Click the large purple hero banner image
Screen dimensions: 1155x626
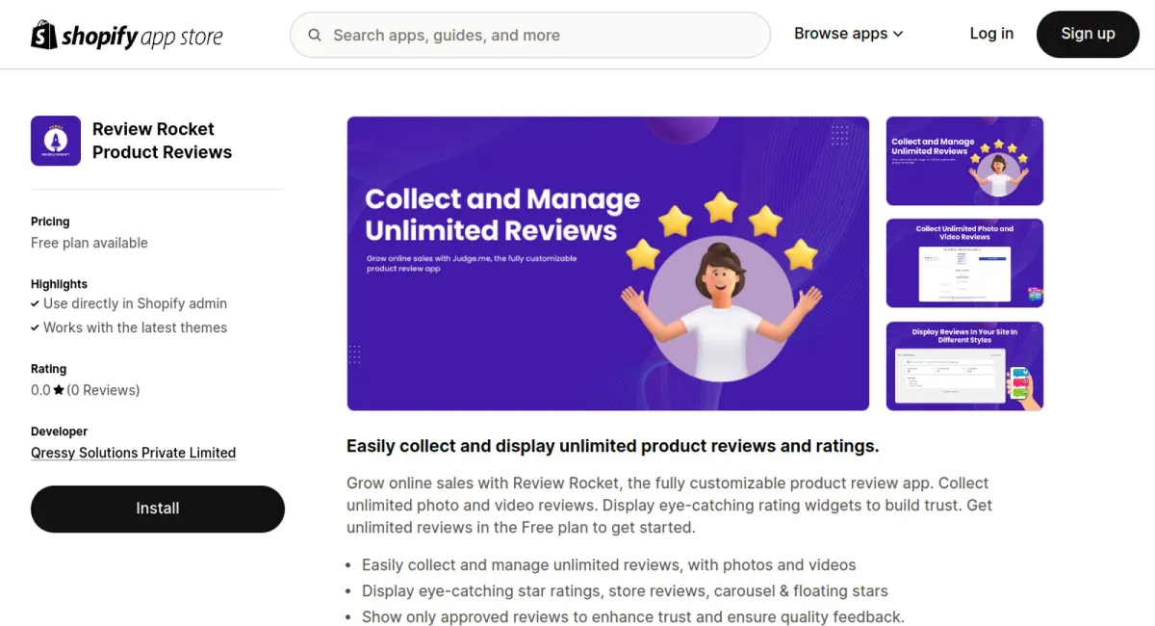(607, 263)
